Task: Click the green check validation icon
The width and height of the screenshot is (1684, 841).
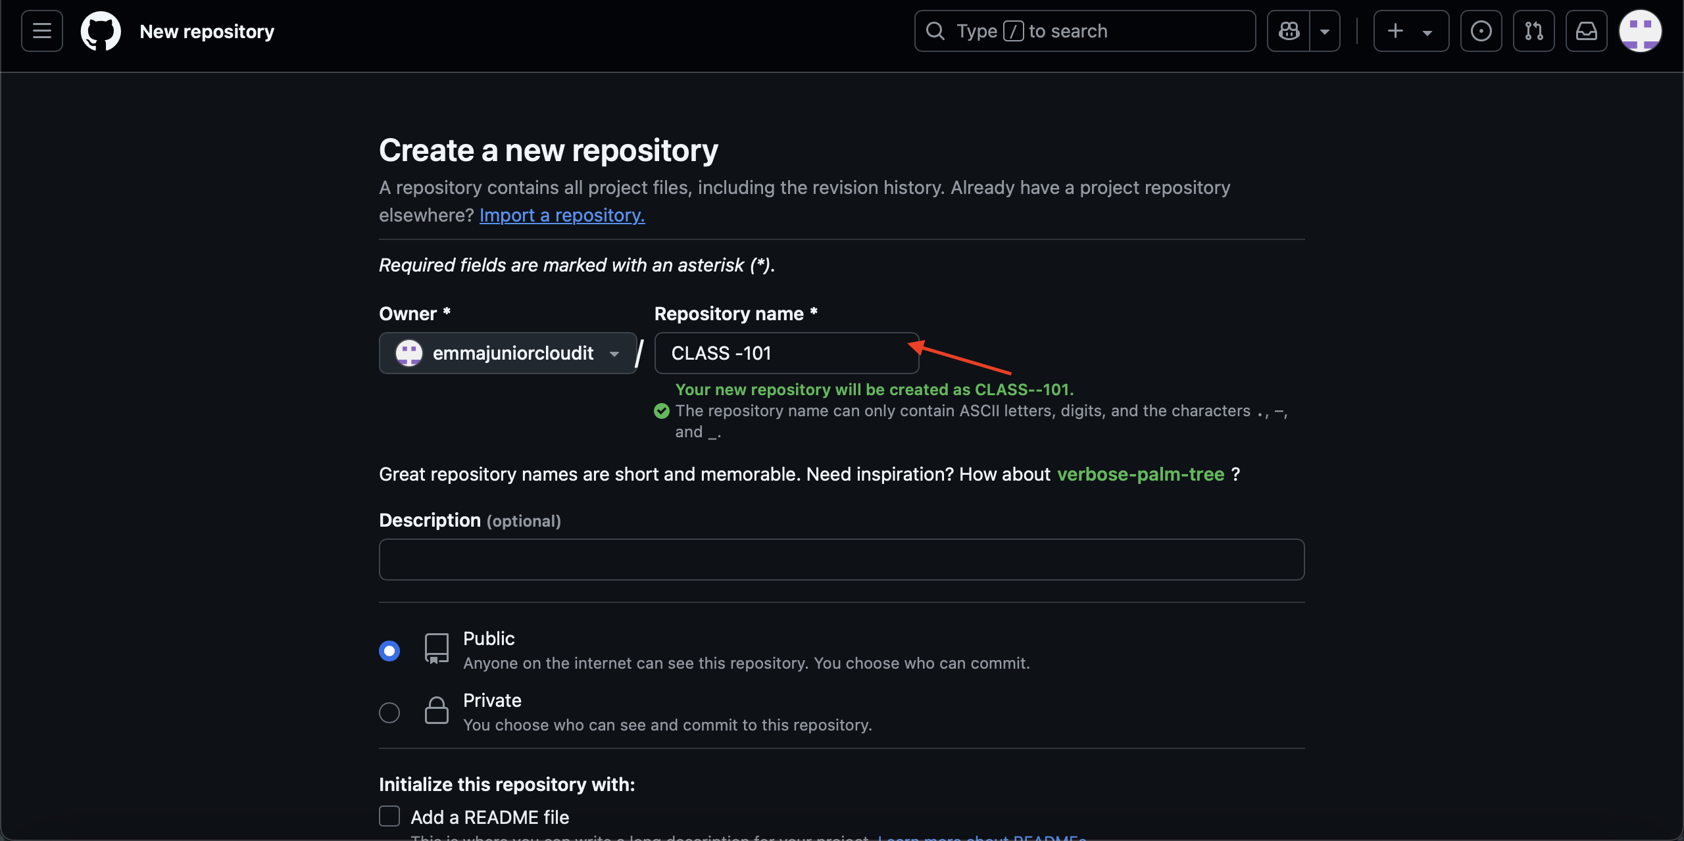Action: click(662, 411)
